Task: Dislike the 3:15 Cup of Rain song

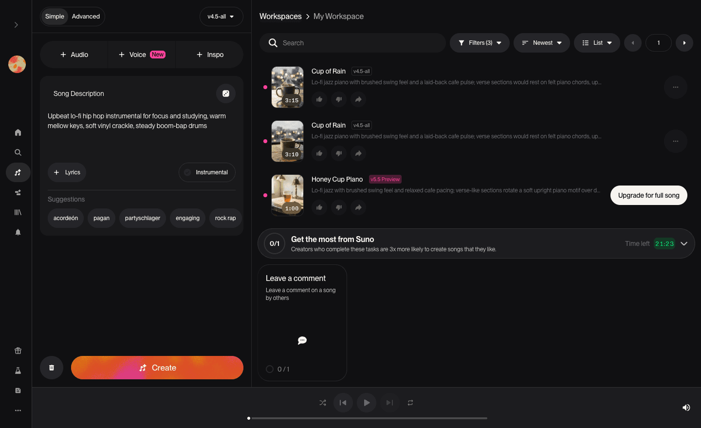Action: [339, 99]
